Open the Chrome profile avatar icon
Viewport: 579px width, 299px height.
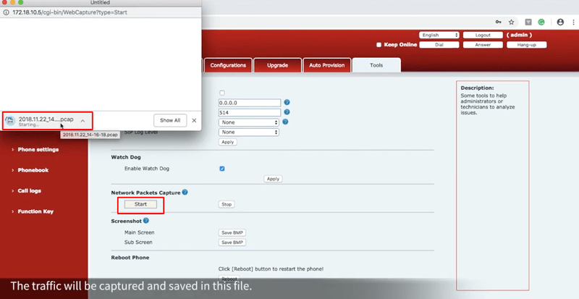coord(561,22)
